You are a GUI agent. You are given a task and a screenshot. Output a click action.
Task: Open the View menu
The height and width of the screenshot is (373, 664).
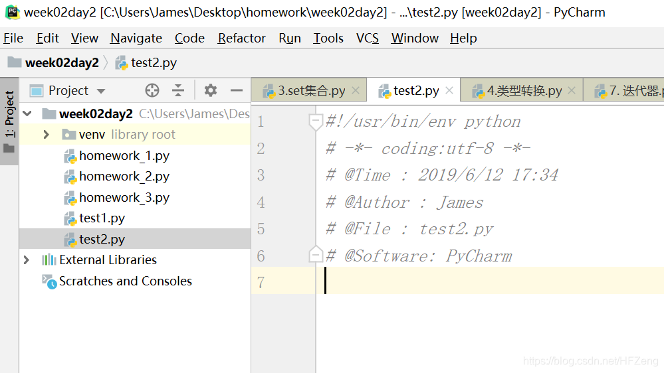pos(84,38)
